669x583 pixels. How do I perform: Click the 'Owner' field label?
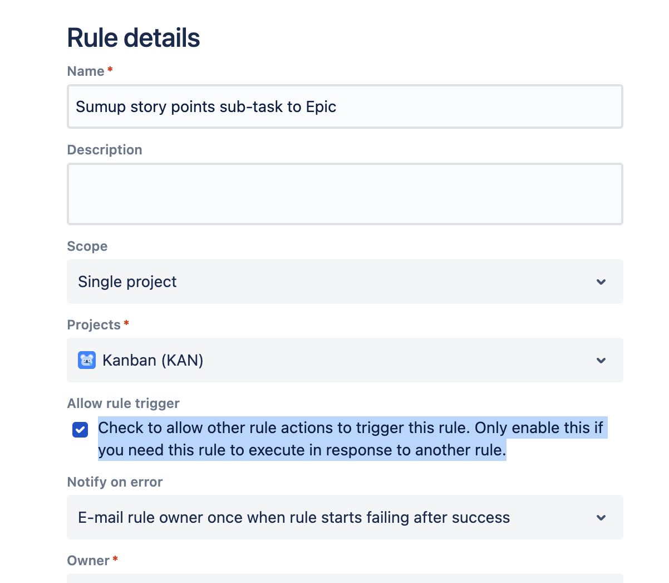pyautogui.click(x=88, y=561)
